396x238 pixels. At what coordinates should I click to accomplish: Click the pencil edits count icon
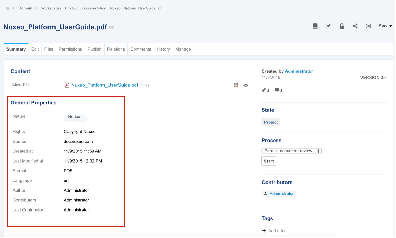coord(264,90)
